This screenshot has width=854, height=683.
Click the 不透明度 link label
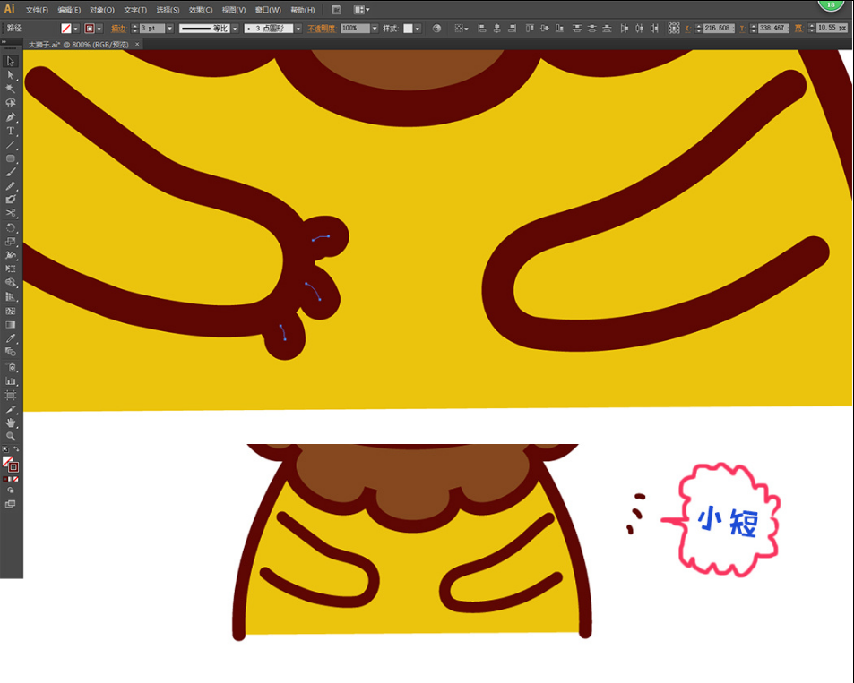point(319,29)
